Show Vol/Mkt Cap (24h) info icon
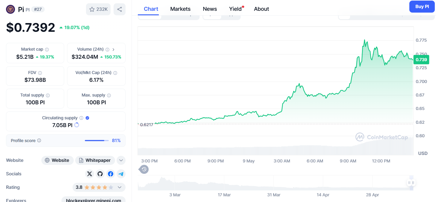The height and width of the screenshot is (202, 436). (115, 73)
